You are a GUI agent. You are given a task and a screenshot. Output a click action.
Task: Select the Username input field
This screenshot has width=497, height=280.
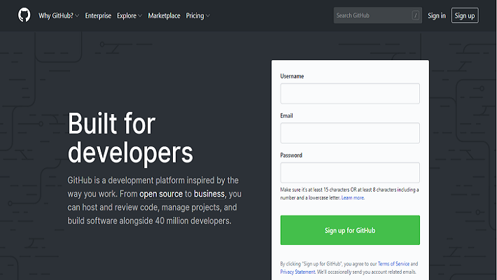tap(349, 94)
